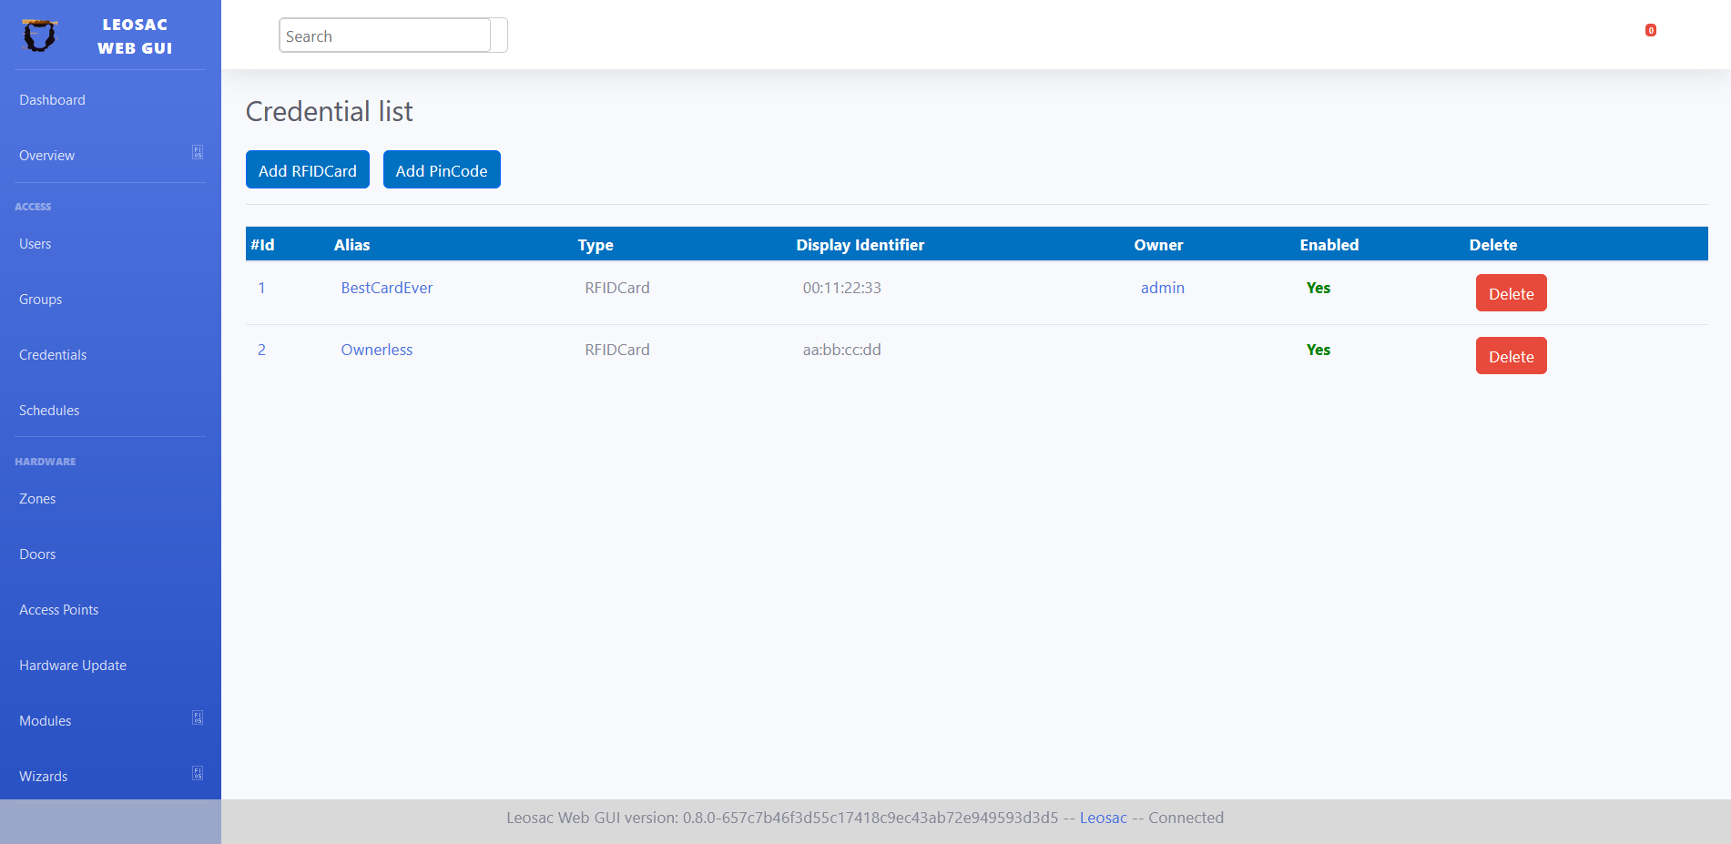This screenshot has height=844, width=1731.
Task: Open the BestCardEver credential
Action: click(x=386, y=288)
